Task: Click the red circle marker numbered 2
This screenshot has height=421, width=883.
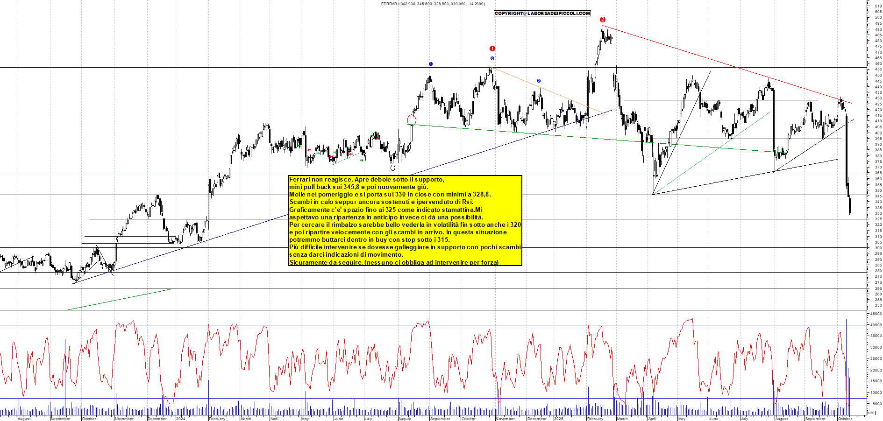Action: (602, 20)
